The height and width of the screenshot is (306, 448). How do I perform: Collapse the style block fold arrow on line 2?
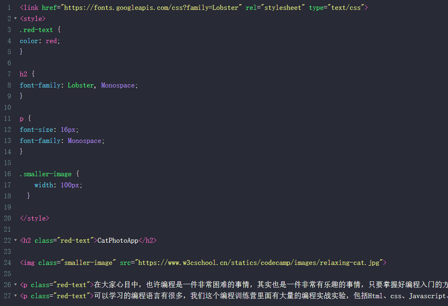tap(15, 18)
